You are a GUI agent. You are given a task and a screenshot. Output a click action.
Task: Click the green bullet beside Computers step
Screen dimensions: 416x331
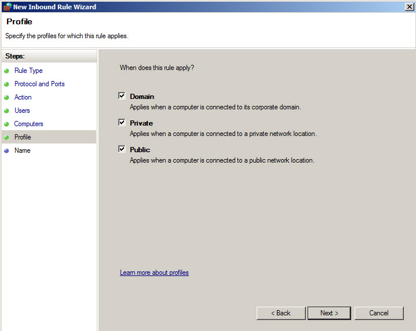[7, 124]
